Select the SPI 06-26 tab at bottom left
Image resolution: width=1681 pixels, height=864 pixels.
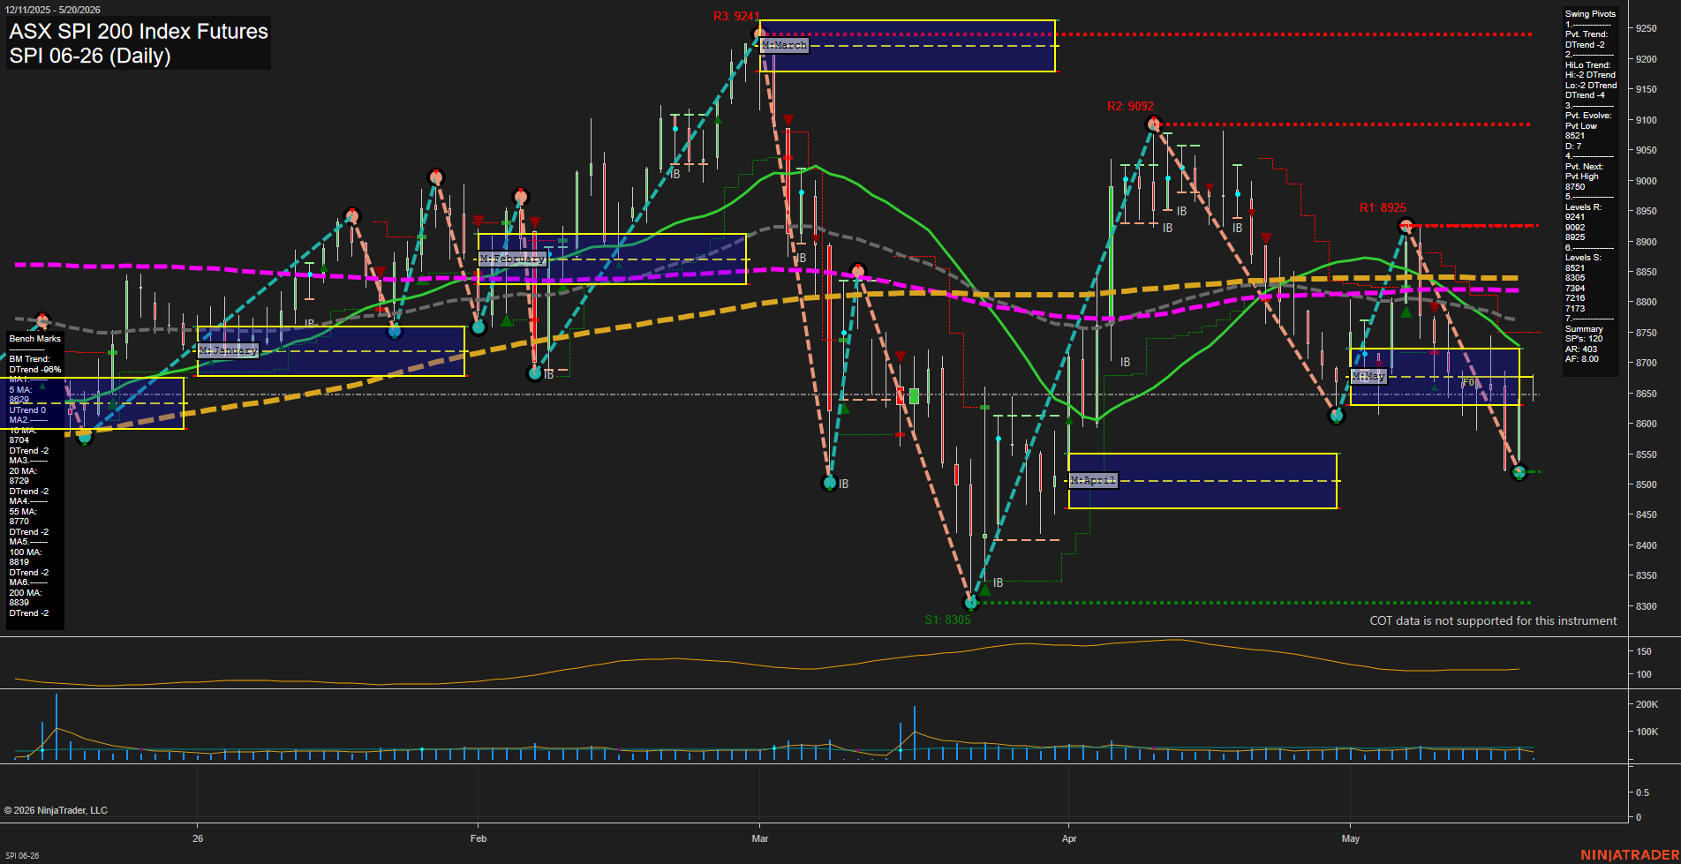tap(22, 855)
